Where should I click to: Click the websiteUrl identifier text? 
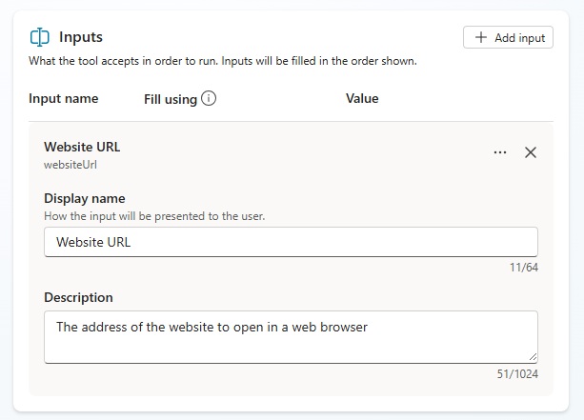pyautogui.click(x=70, y=164)
